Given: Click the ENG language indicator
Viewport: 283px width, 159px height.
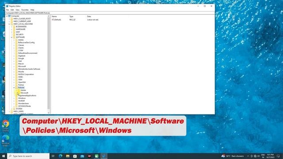Looking at the screenshot, I should coord(263,156).
